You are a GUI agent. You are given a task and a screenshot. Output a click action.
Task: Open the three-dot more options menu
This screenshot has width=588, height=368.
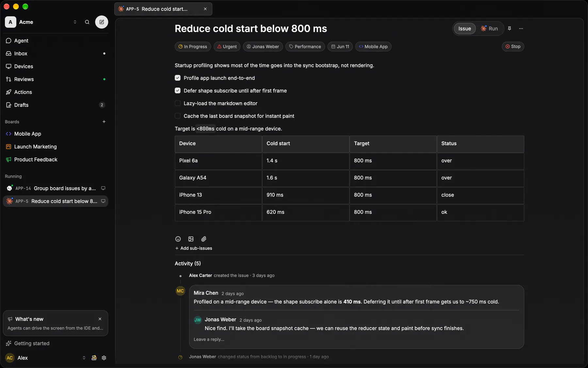[521, 28]
